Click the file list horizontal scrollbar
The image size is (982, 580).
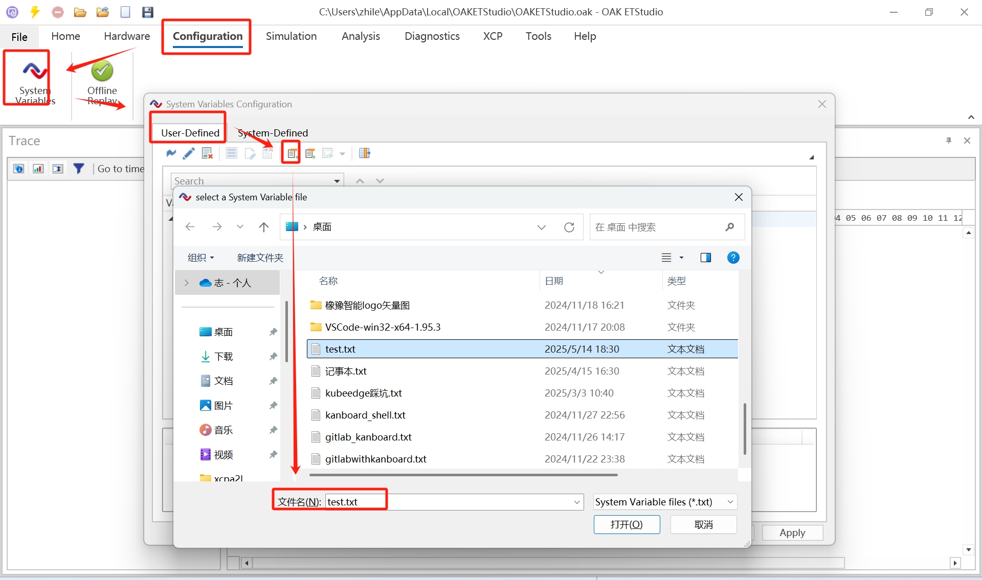[463, 475]
